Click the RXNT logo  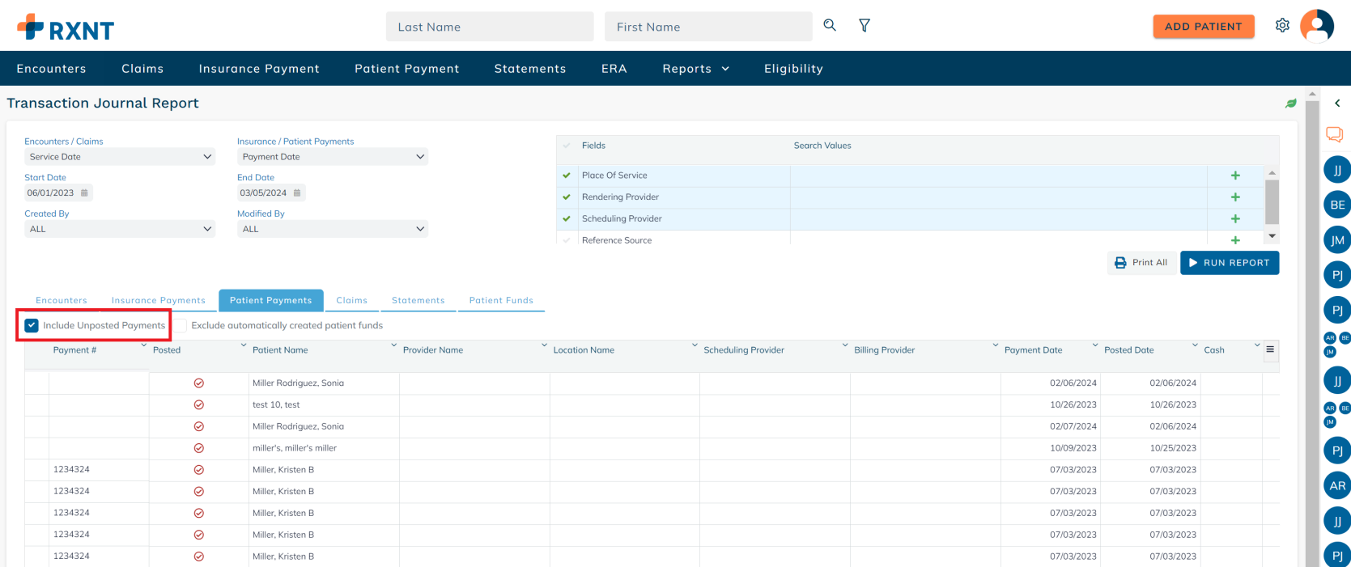(x=66, y=28)
